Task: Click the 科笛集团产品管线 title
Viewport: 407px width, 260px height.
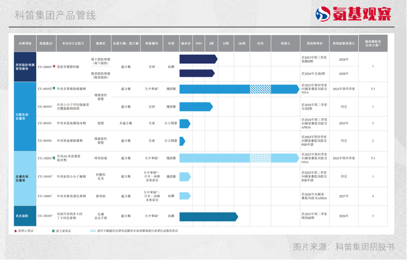Action: (55, 15)
